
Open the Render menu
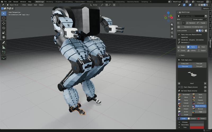point(16,2)
